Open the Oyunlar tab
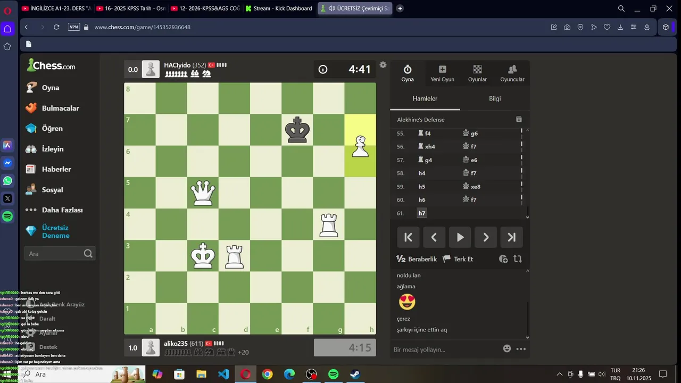 [477, 73]
